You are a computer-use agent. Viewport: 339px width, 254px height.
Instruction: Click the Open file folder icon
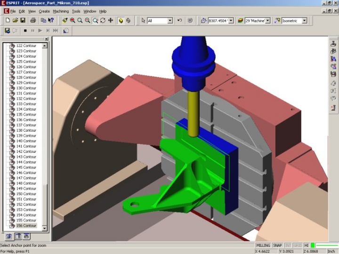coord(15,21)
